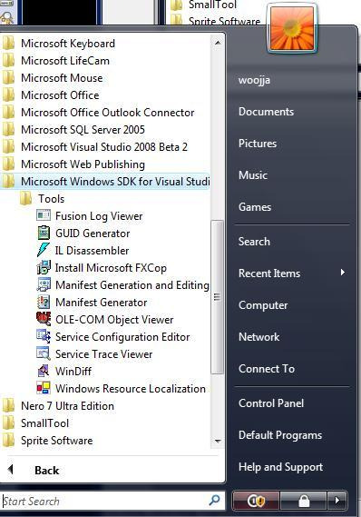Open Help and Support
361x517 pixels.
pyautogui.click(x=280, y=466)
